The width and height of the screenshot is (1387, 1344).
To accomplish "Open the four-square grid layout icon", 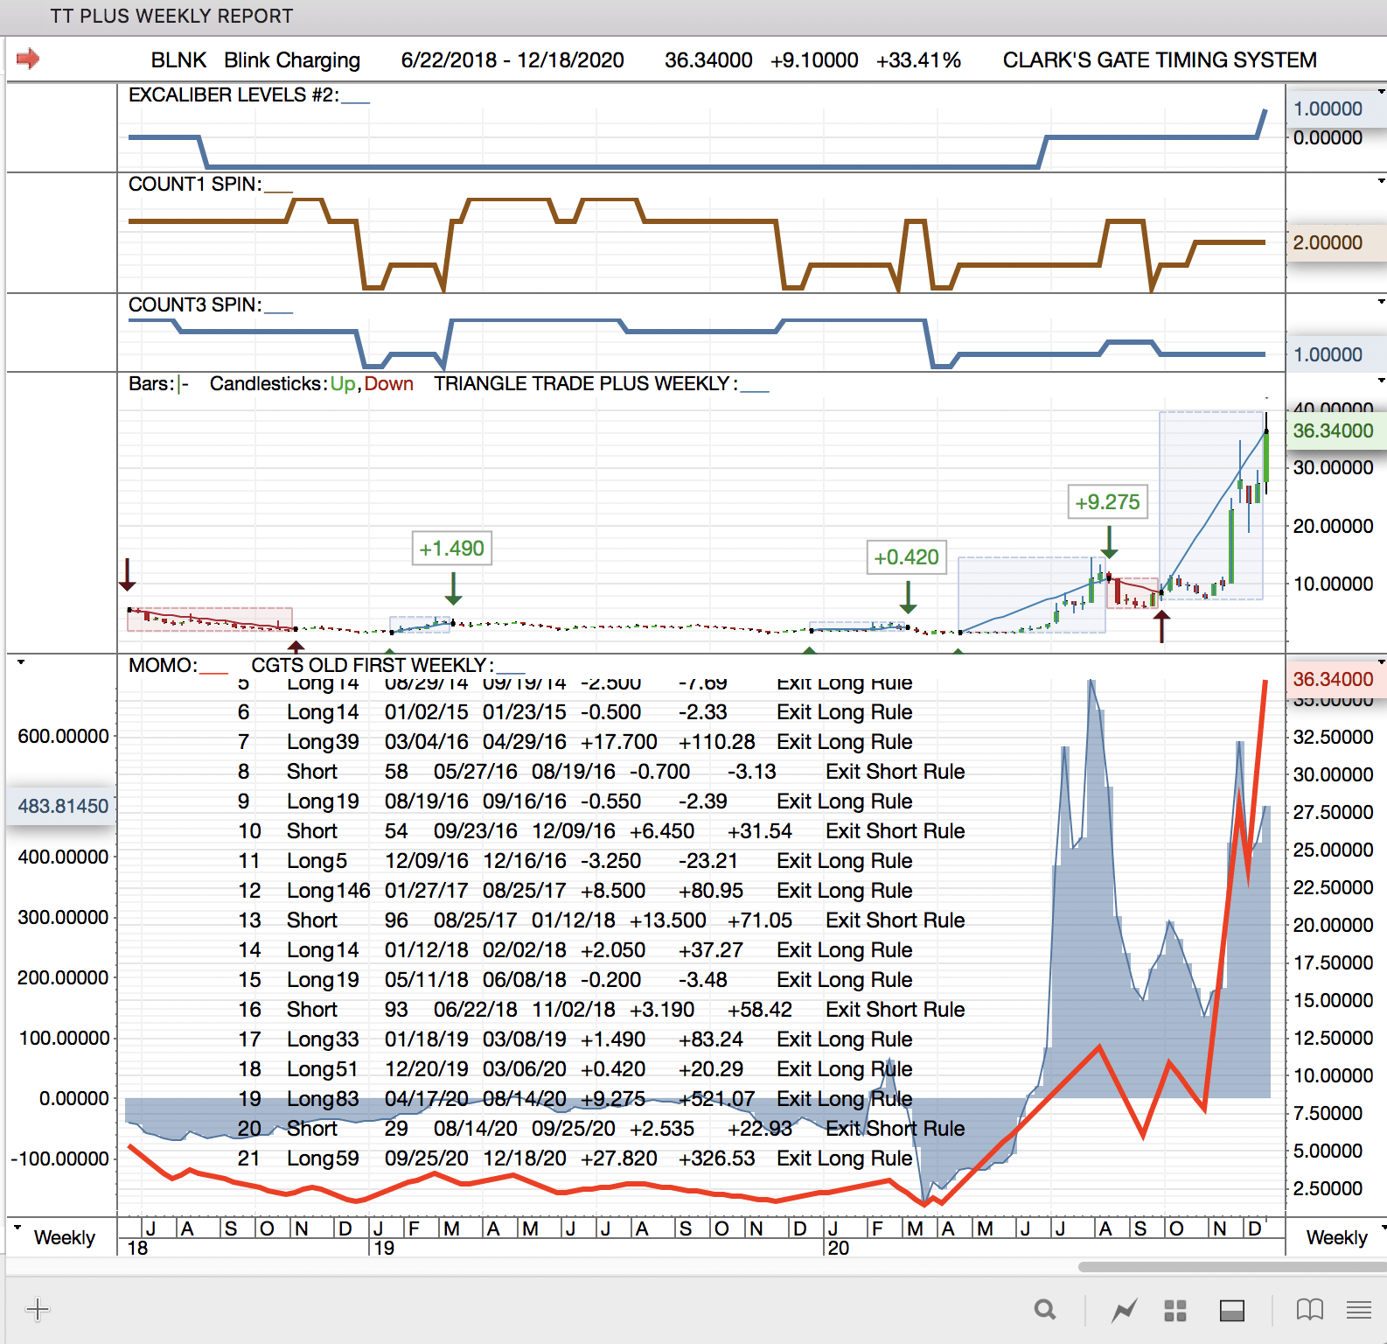I will [1175, 1310].
